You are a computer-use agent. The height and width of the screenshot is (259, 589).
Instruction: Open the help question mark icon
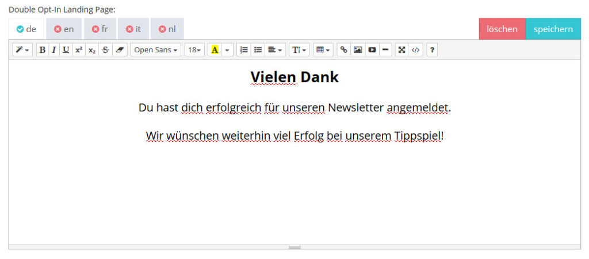[x=432, y=50]
